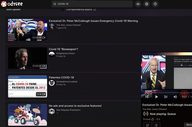Viewport: 192px width, 127px height.
Task: Open the Peter McCullough video thumbnail
Action: coord(28,30)
